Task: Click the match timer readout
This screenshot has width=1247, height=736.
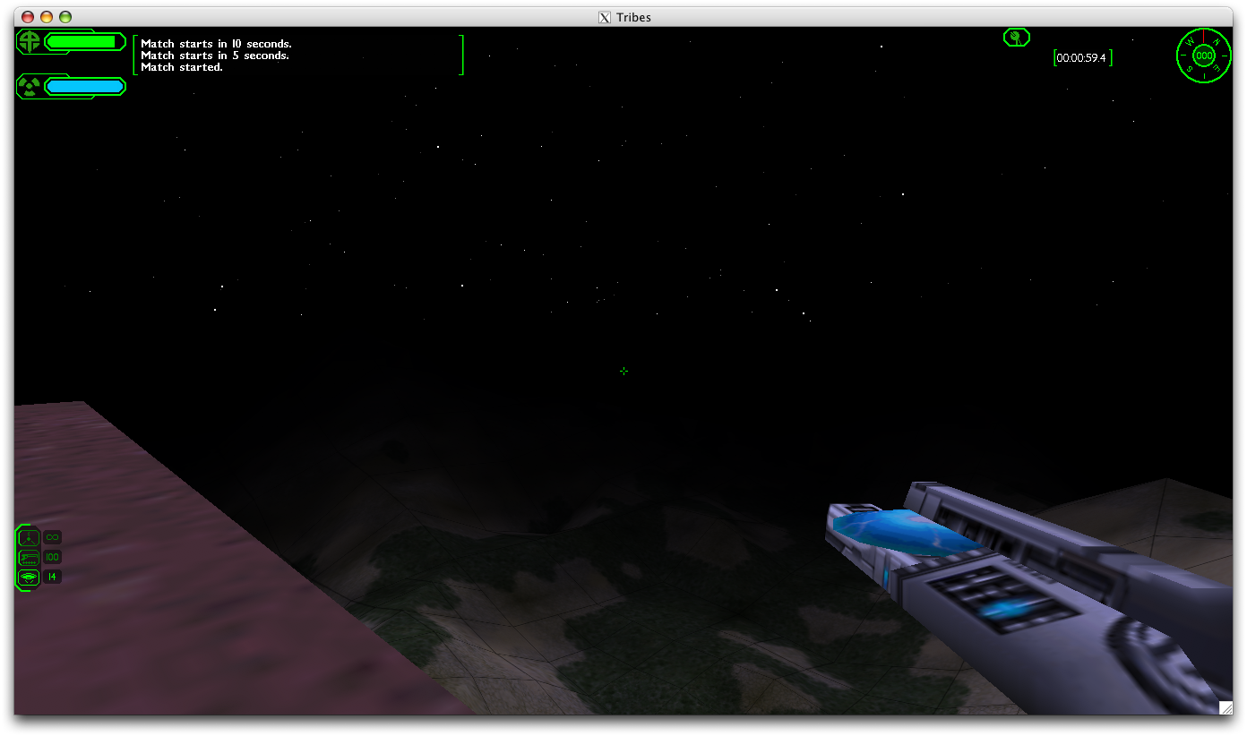Action: tap(1082, 58)
